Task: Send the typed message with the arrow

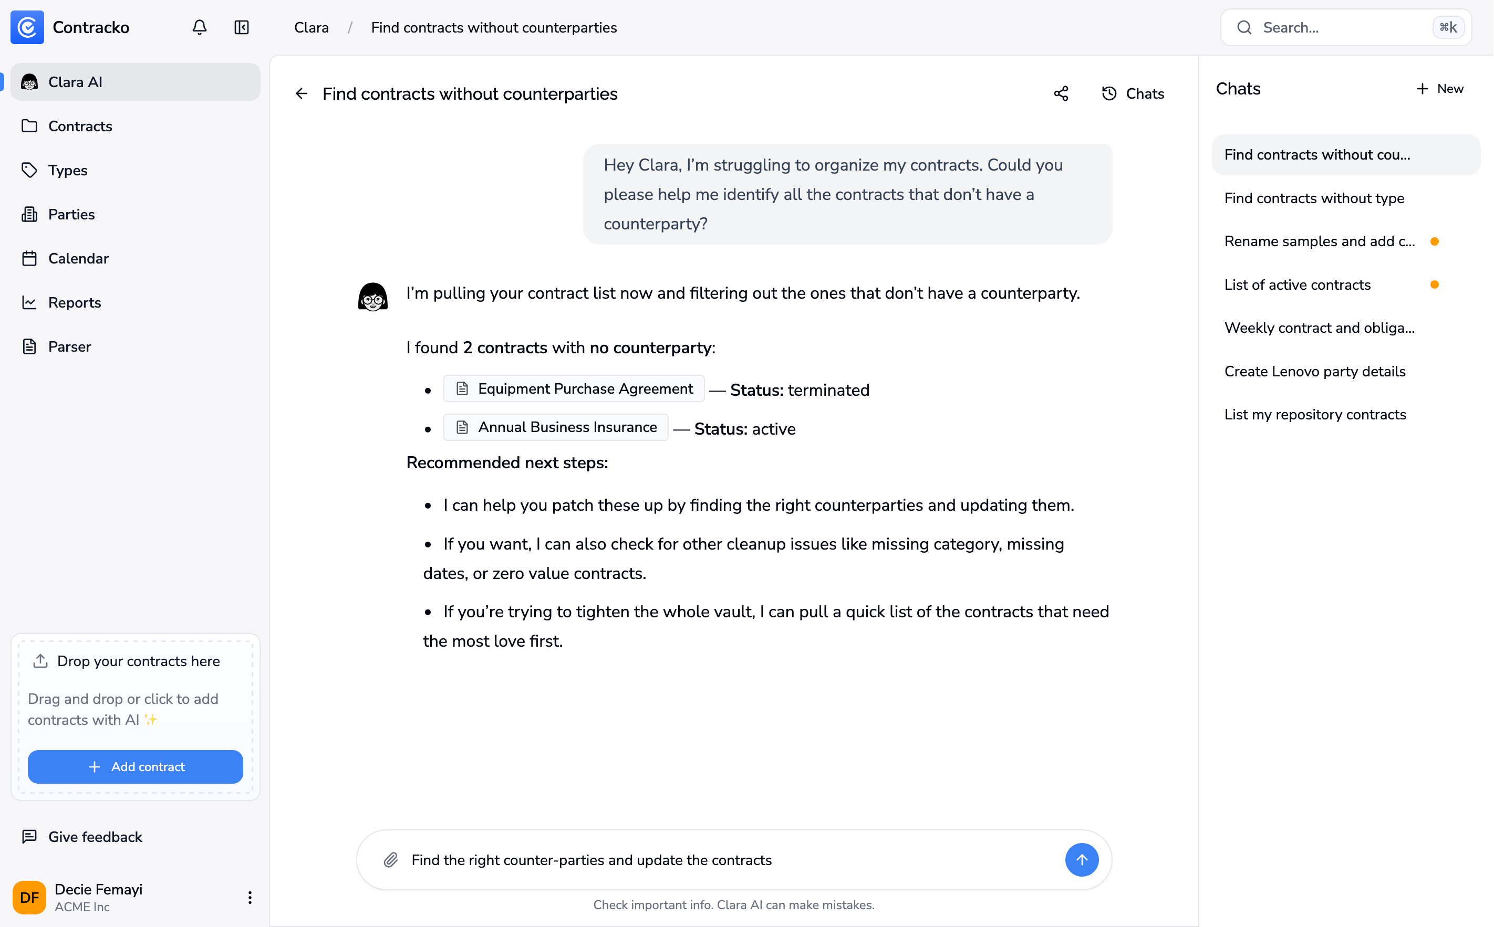Action: [1081, 860]
